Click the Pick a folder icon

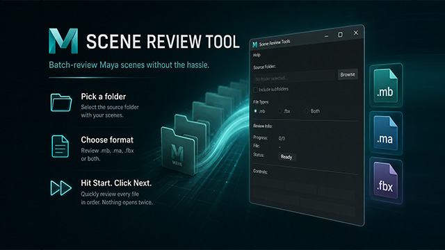click(61, 103)
